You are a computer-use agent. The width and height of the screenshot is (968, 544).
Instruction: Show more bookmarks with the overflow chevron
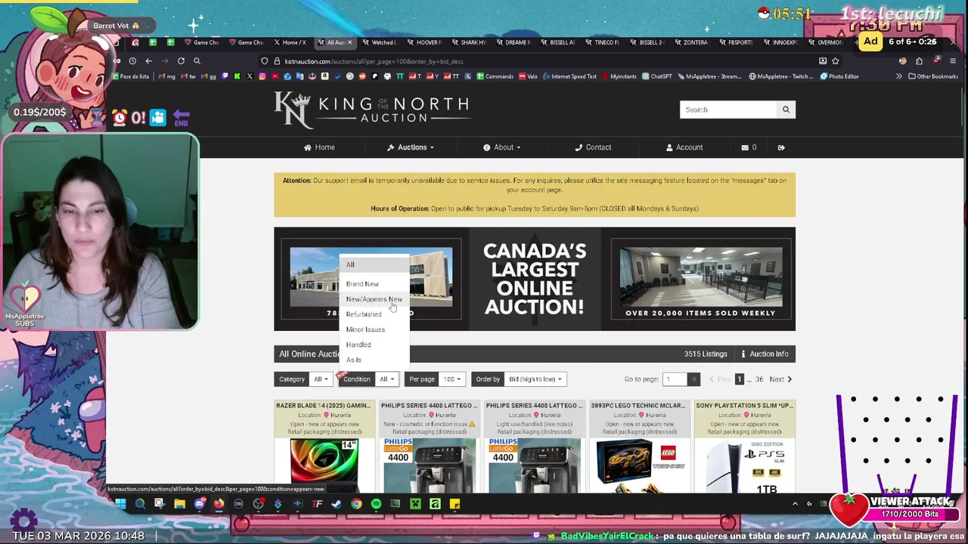tap(899, 76)
